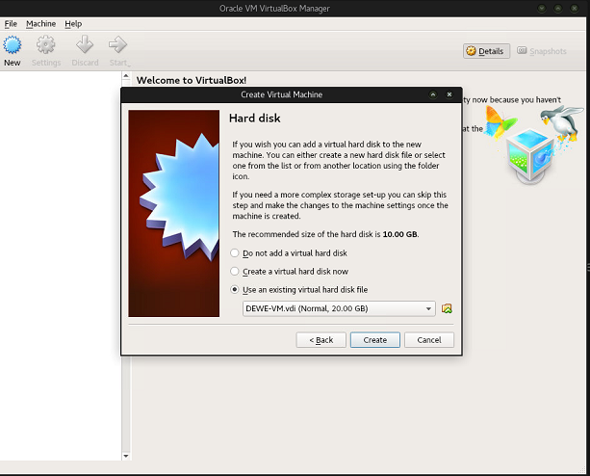Click the Settings gear toolbar icon
The width and height of the screenshot is (590, 476).
point(46,45)
